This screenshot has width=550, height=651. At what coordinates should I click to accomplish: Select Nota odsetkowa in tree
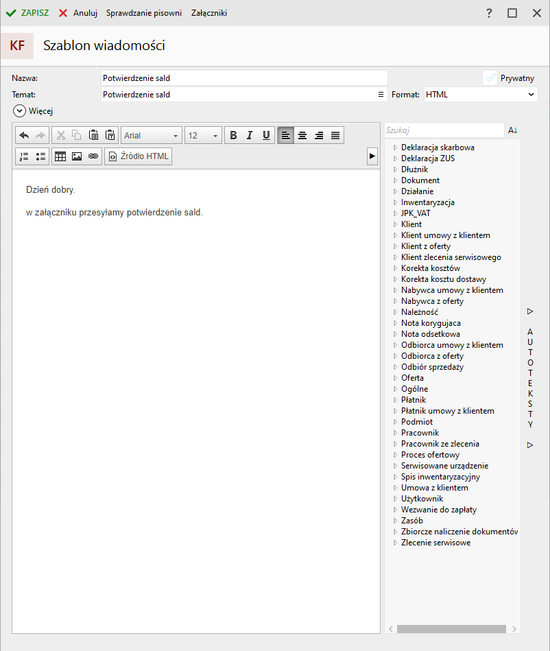(x=431, y=334)
